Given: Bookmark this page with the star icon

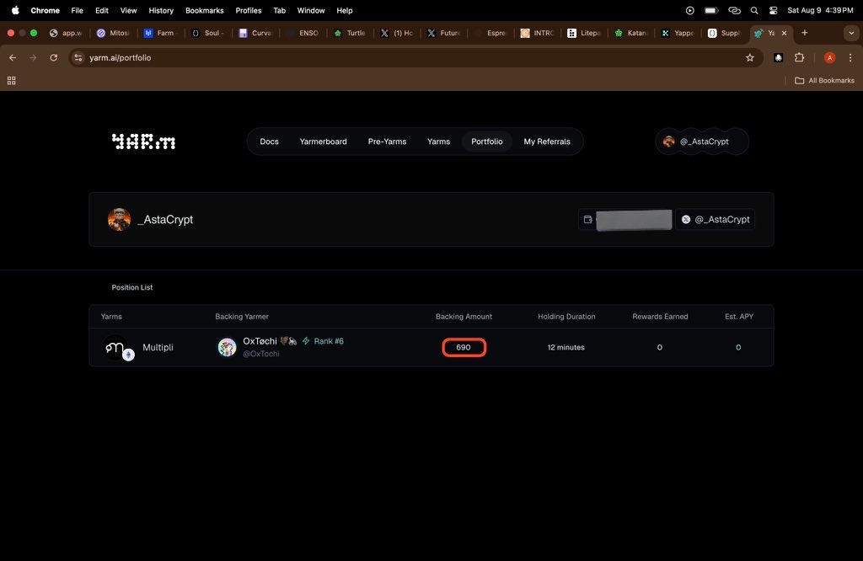Looking at the screenshot, I should (x=749, y=58).
